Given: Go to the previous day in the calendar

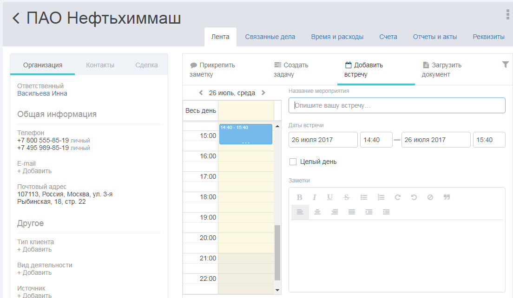Looking at the screenshot, I should point(201,93).
